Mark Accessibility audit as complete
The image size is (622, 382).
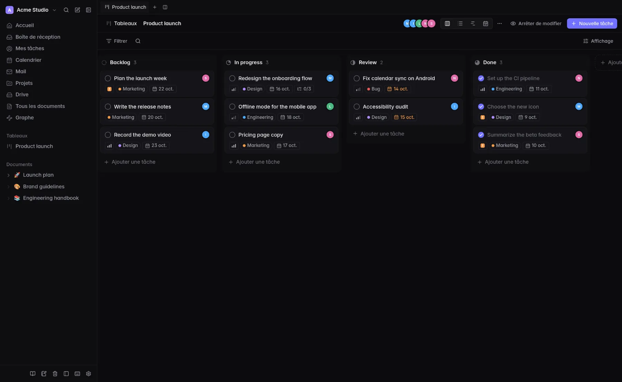coord(357,107)
